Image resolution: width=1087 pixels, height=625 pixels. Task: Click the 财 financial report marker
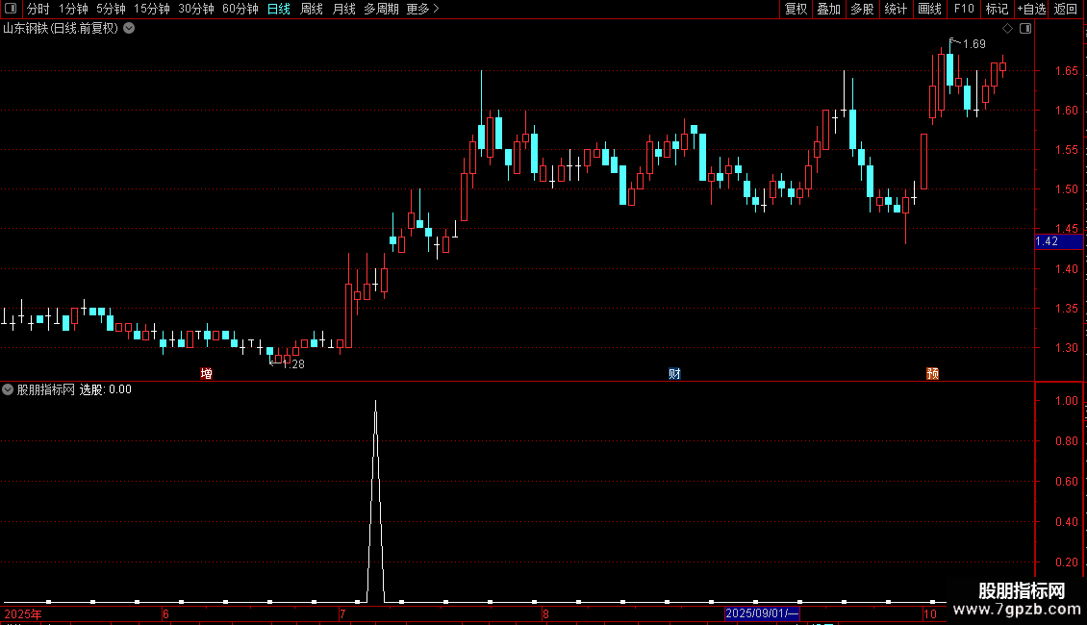[674, 373]
